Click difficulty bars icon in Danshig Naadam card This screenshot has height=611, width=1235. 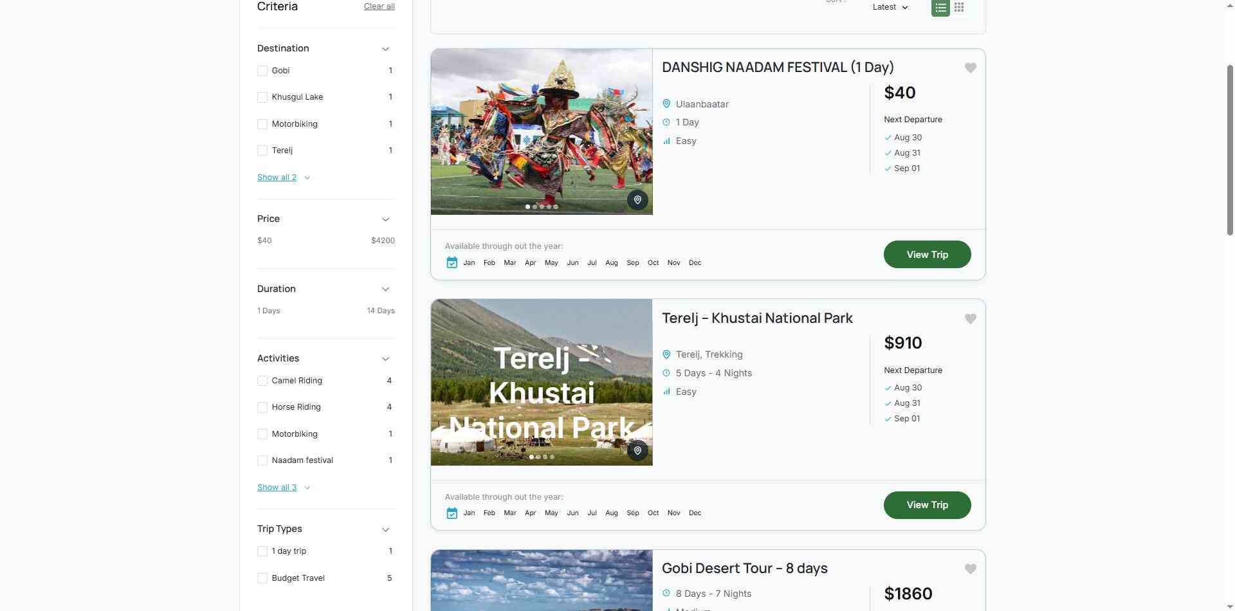(x=666, y=141)
